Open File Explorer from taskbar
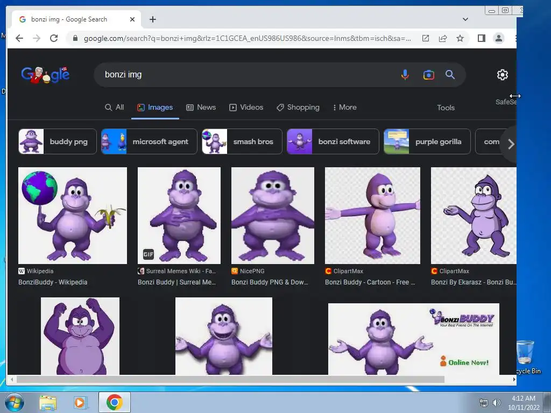 pos(48,402)
